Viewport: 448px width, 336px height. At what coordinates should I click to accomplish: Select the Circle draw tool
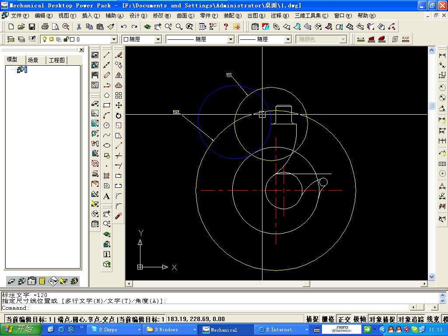(x=107, y=125)
